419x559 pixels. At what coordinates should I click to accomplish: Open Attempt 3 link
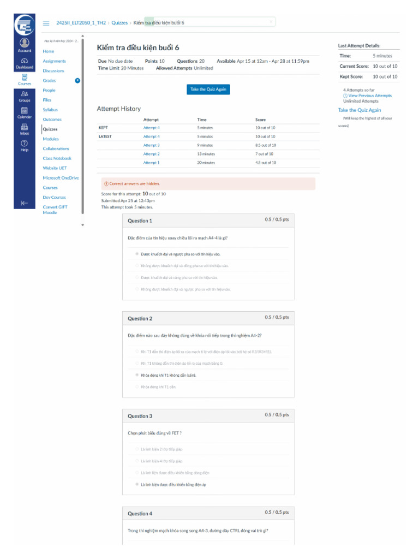(x=152, y=145)
